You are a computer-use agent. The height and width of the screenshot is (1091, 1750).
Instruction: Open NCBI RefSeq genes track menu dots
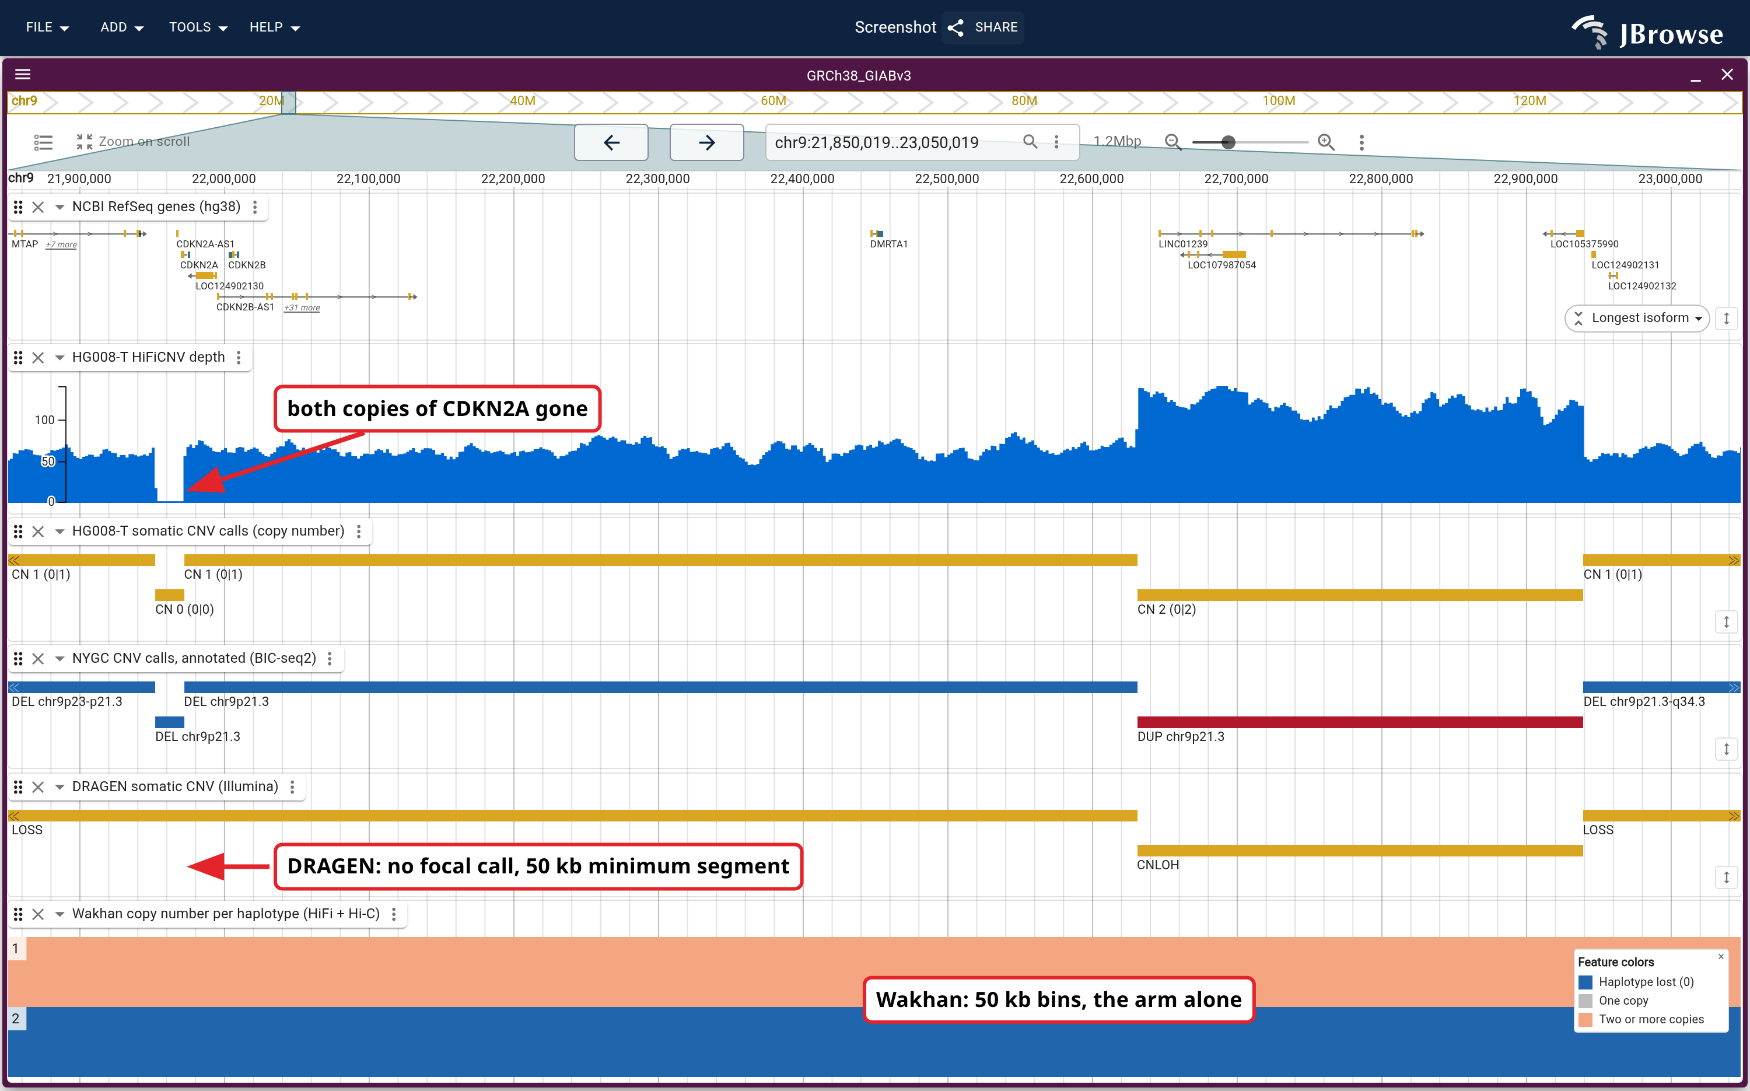(x=255, y=207)
